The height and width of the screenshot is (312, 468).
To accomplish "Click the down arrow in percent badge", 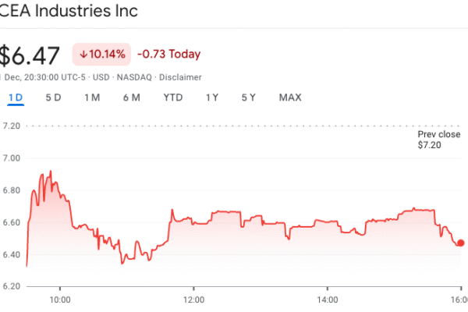I will (x=83, y=55).
